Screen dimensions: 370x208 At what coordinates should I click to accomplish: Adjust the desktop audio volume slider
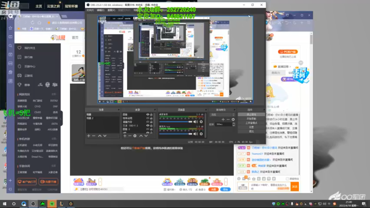[x=176, y=122]
